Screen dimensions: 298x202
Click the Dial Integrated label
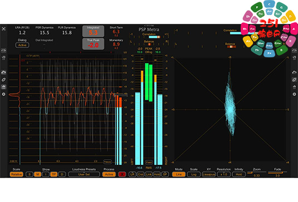point(44,40)
